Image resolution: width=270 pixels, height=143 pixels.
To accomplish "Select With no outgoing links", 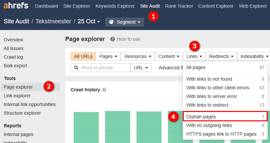I will tap(225, 125).
